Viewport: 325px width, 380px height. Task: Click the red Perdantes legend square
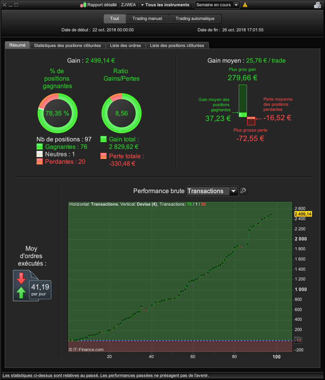[40, 161]
